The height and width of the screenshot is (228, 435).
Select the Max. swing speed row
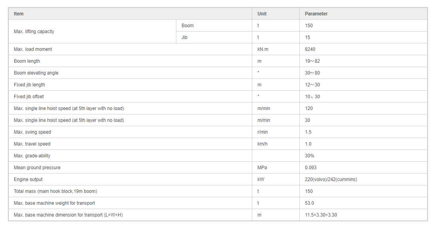(218, 132)
